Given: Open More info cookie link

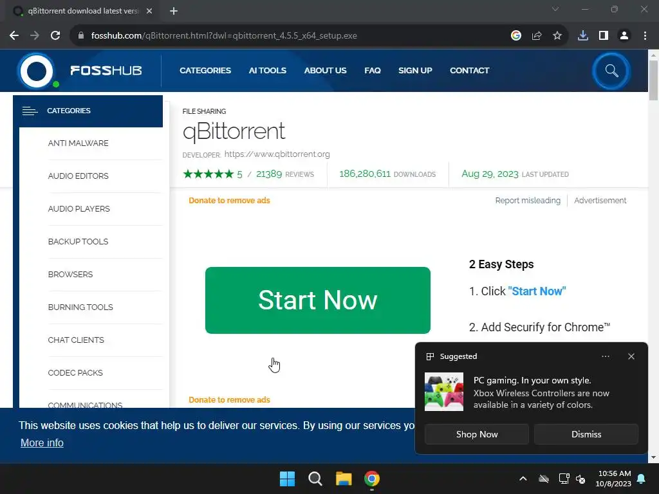Looking at the screenshot, I should tap(42, 443).
